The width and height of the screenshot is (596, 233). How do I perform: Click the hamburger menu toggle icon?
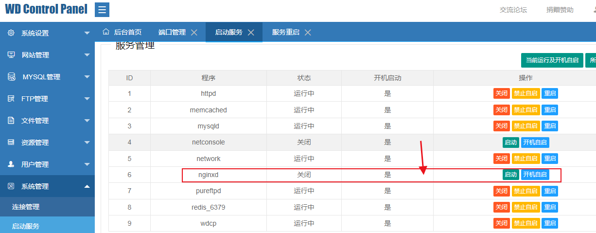click(102, 10)
